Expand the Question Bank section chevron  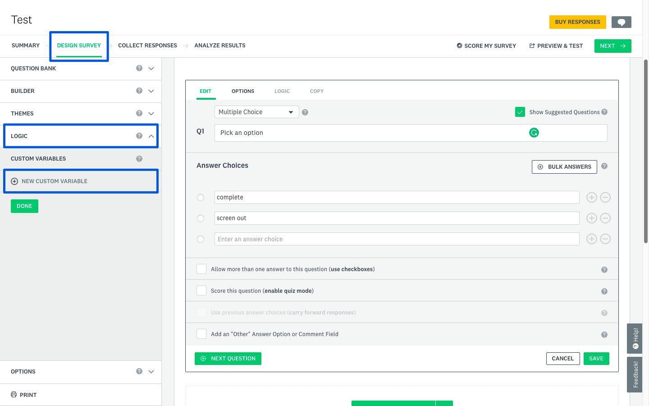tap(151, 69)
